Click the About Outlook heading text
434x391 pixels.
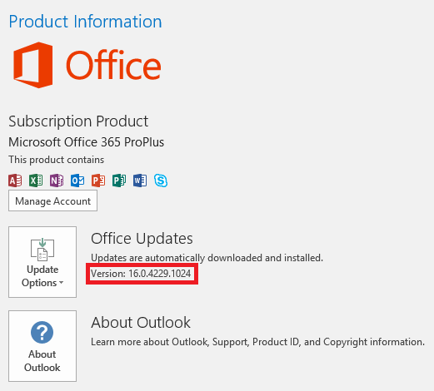(x=141, y=323)
